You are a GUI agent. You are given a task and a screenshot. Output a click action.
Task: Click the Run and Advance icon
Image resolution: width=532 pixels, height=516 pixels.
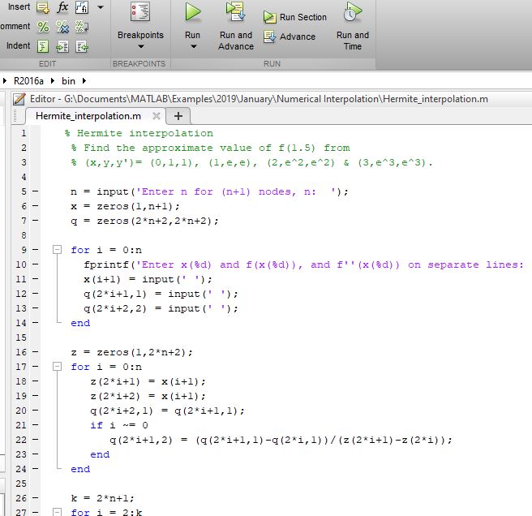coord(235,11)
